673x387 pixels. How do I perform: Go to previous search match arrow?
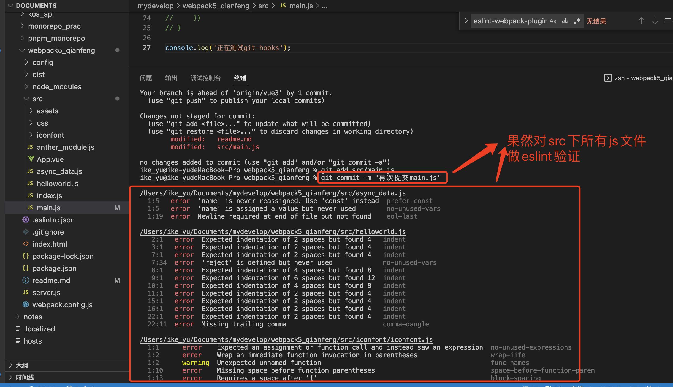(x=641, y=21)
